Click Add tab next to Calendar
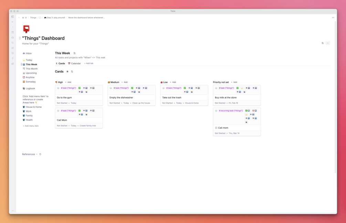This screenshot has height=223, width=346. pyautogui.click(x=89, y=64)
